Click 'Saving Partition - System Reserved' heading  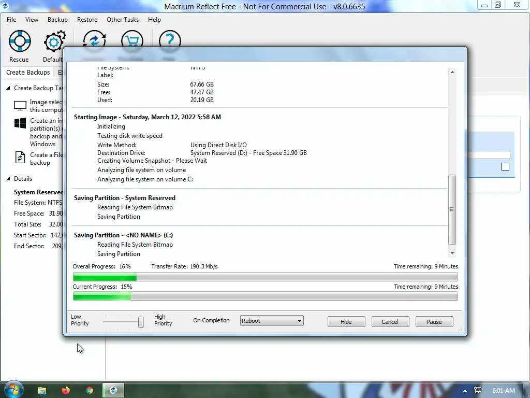pyautogui.click(x=125, y=198)
